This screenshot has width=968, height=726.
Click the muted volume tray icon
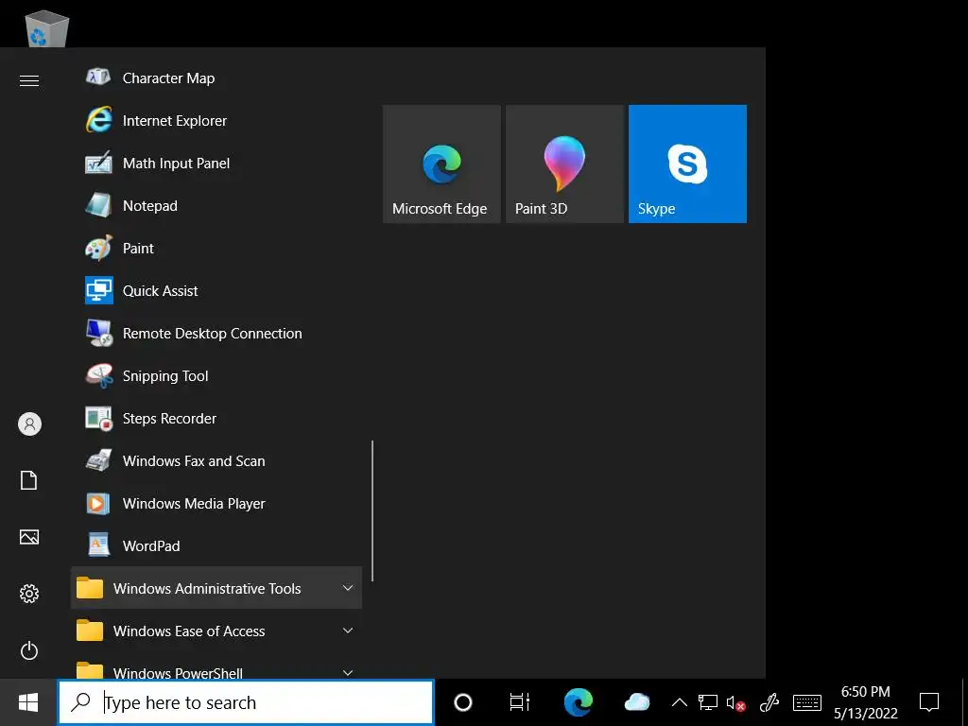735,703
